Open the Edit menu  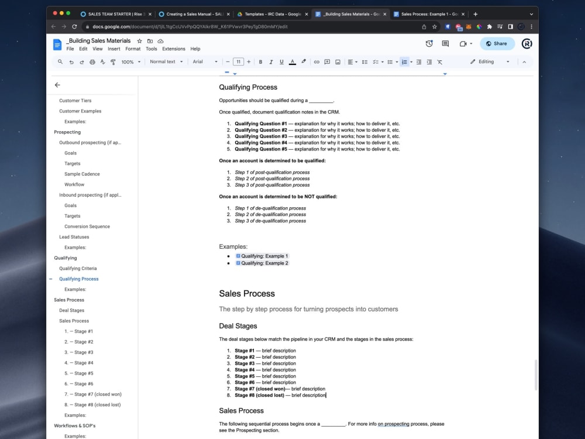tap(83, 49)
